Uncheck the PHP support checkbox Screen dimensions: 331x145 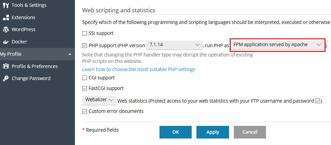coord(85,45)
